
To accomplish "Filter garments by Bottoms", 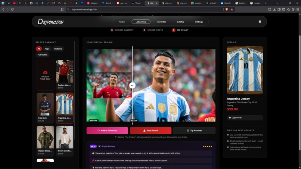I will [58, 49].
